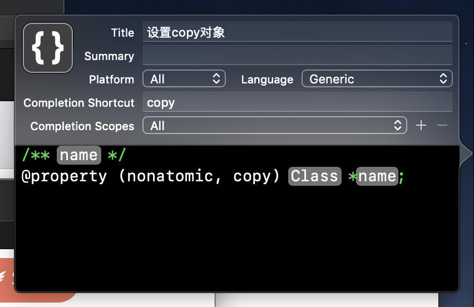Add a completion scope with plus button
This screenshot has height=307, width=474.
421,125
